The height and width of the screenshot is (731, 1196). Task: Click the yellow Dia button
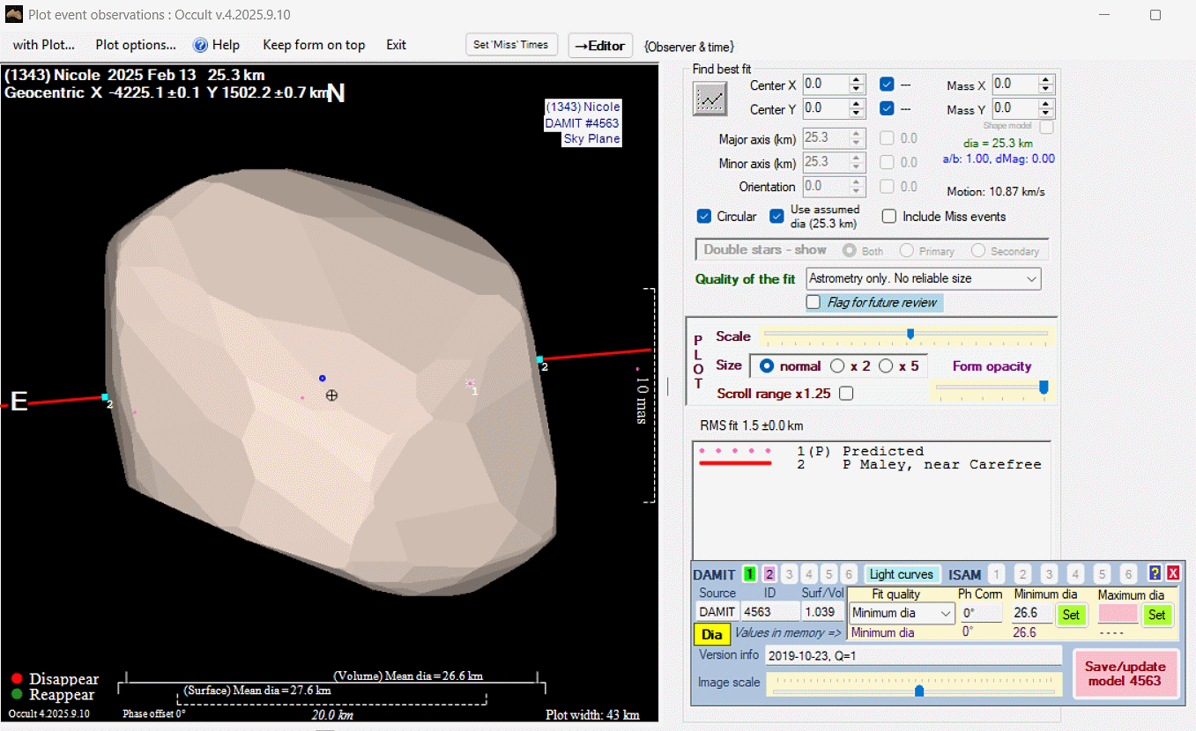pyautogui.click(x=711, y=634)
